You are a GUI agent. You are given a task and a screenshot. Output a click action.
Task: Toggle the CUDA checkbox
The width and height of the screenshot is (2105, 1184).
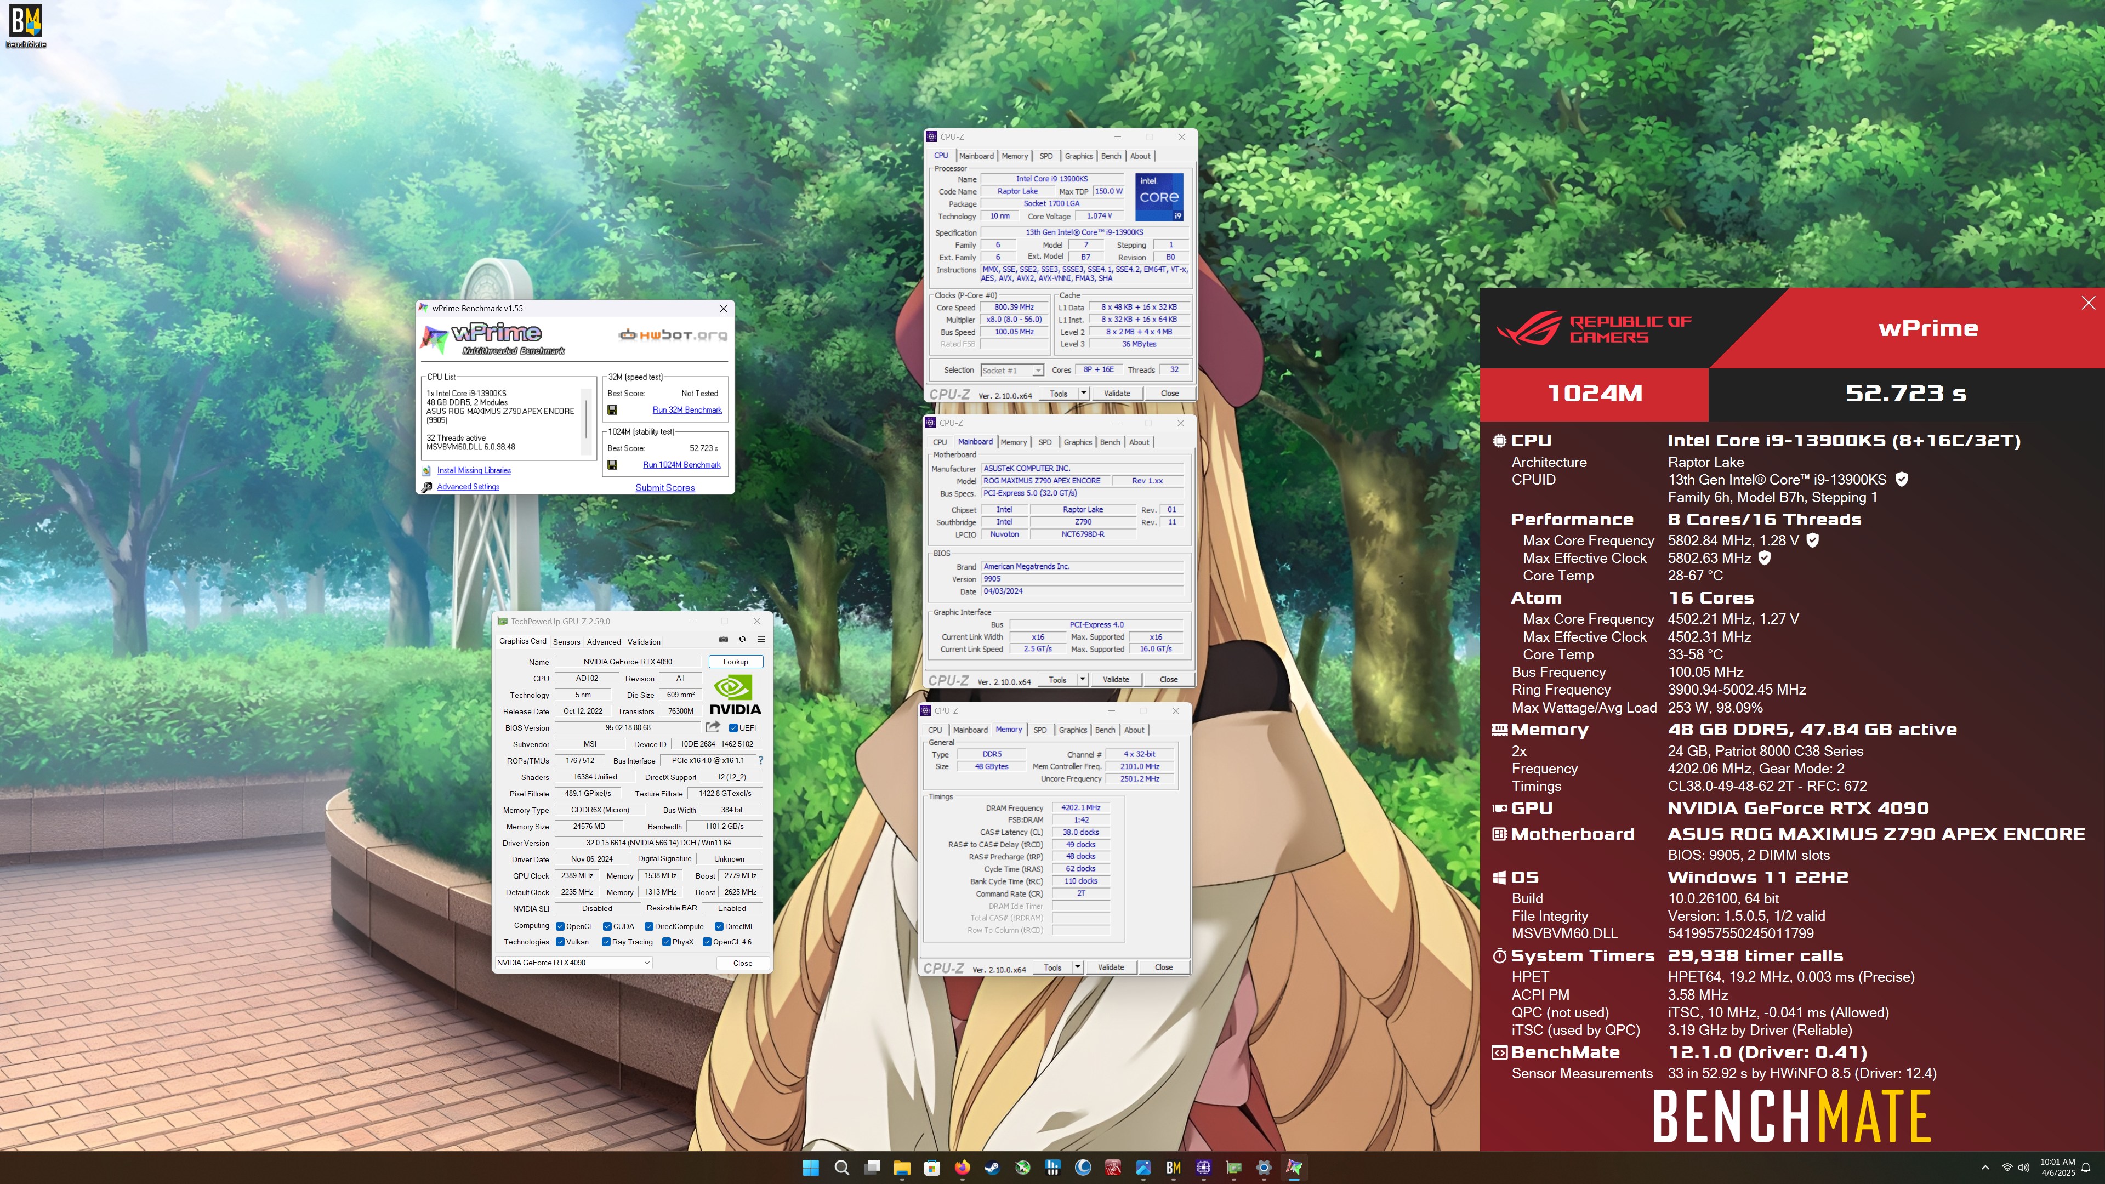[x=607, y=926]
